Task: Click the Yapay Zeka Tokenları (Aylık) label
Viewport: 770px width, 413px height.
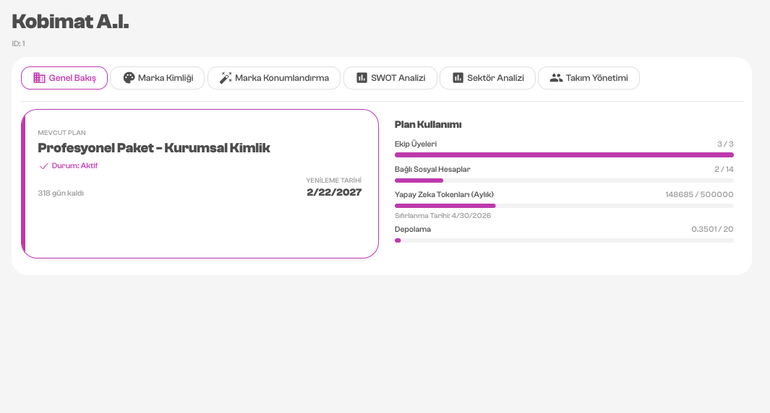Action: pos(445,195)
